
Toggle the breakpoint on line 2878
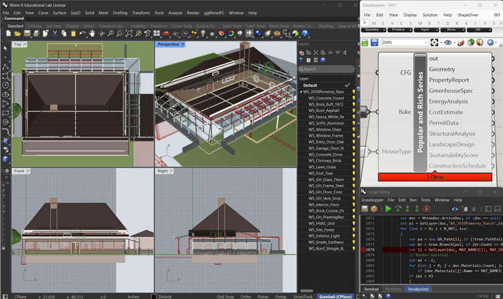364,249
